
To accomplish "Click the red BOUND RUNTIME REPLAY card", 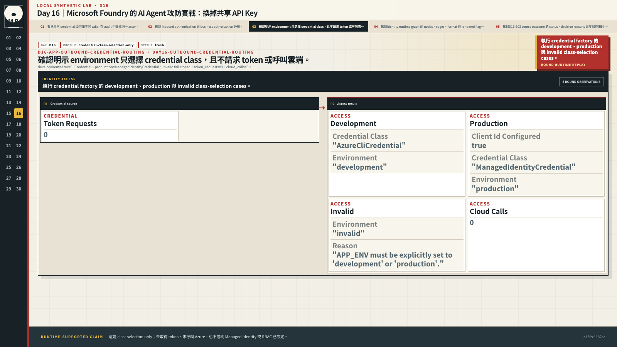I will coord(572,52).
